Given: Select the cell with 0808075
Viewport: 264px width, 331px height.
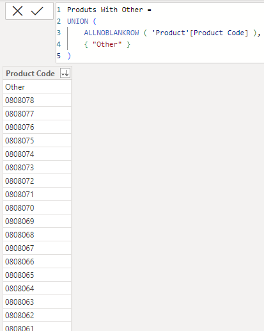Looking at the screenshot, I should pos(37,141).
